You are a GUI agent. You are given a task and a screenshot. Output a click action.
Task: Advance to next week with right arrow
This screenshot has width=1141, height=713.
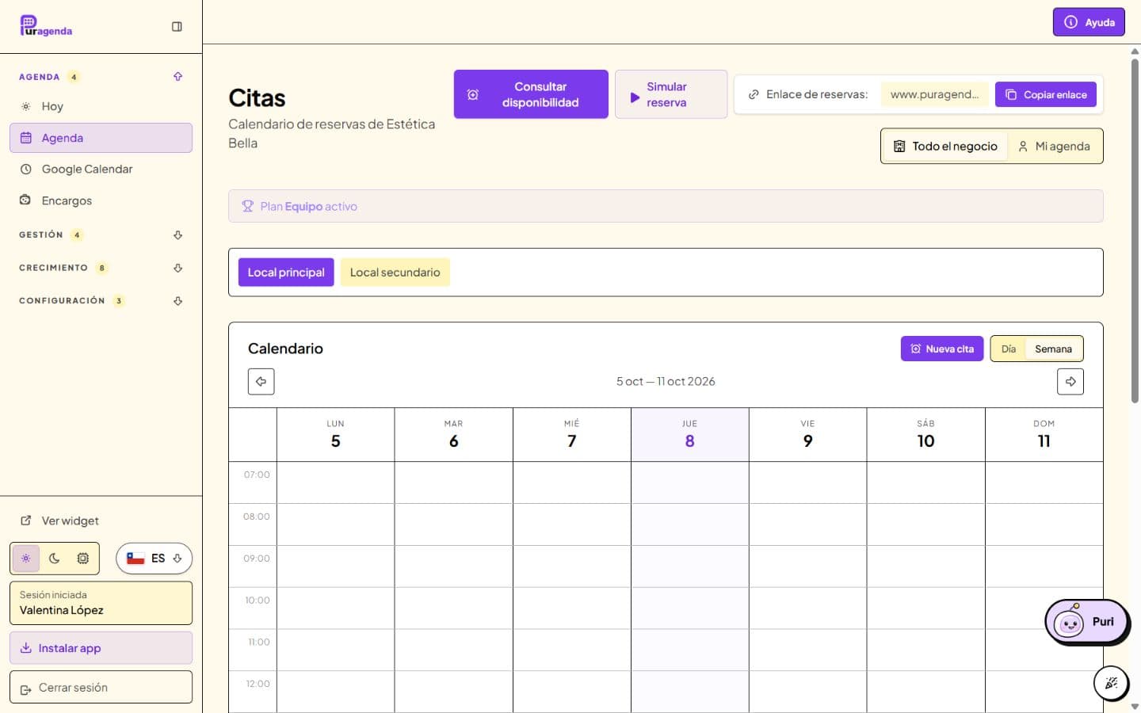[x=1070, y=382]
